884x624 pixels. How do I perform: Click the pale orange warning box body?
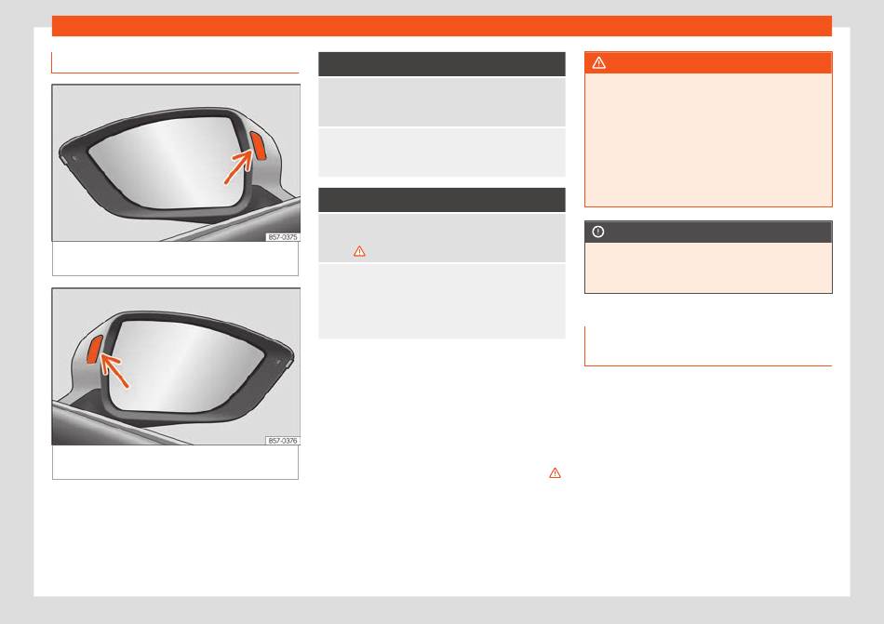coord(709,139)
